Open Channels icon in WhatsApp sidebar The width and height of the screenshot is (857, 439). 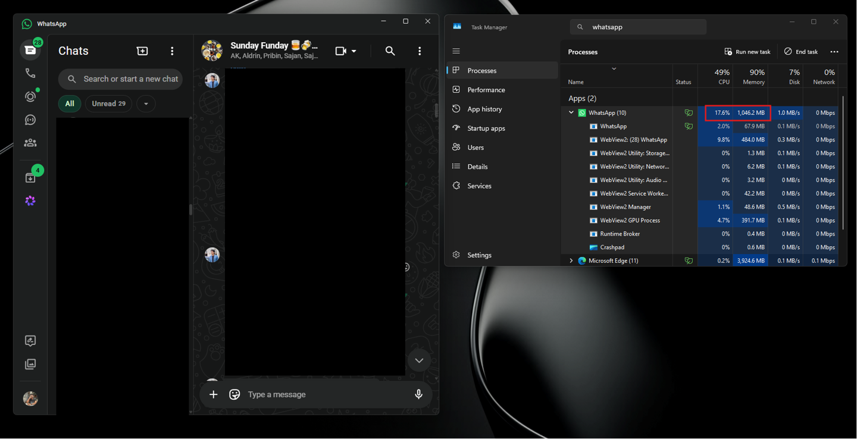pyautogui.click(x=30, y=120)
